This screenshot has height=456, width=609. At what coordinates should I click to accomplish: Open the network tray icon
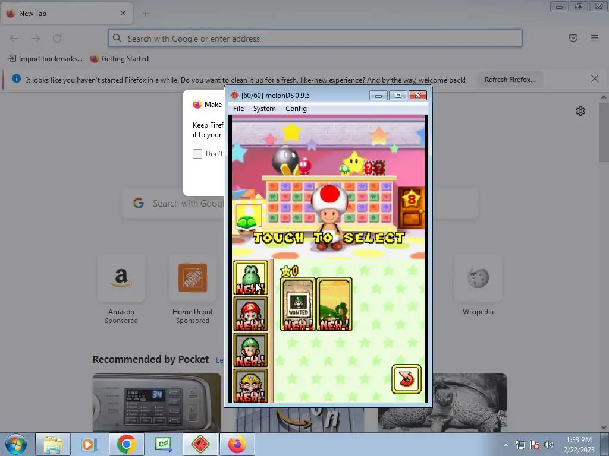(x=520, y=445)
